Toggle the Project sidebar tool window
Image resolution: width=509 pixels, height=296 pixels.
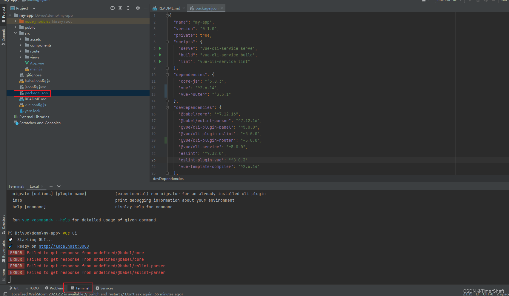[4, 15]
